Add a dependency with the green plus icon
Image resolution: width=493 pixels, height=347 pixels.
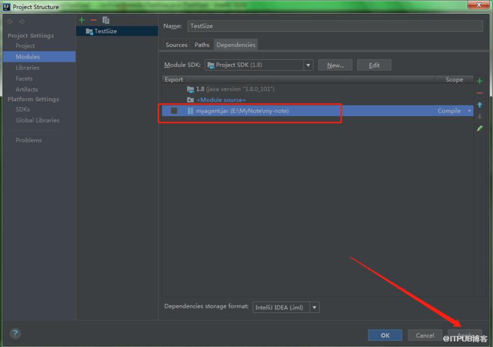click(480, 81)
